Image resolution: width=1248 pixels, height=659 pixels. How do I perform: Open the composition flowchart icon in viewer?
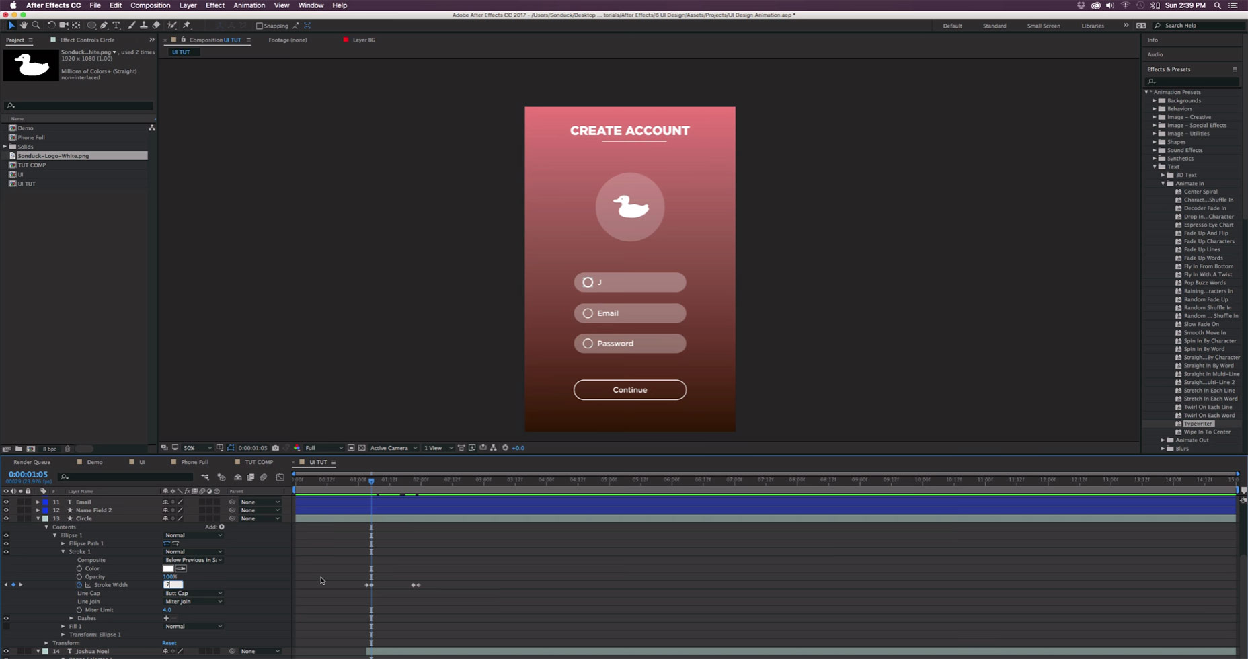tap(494, 448)
